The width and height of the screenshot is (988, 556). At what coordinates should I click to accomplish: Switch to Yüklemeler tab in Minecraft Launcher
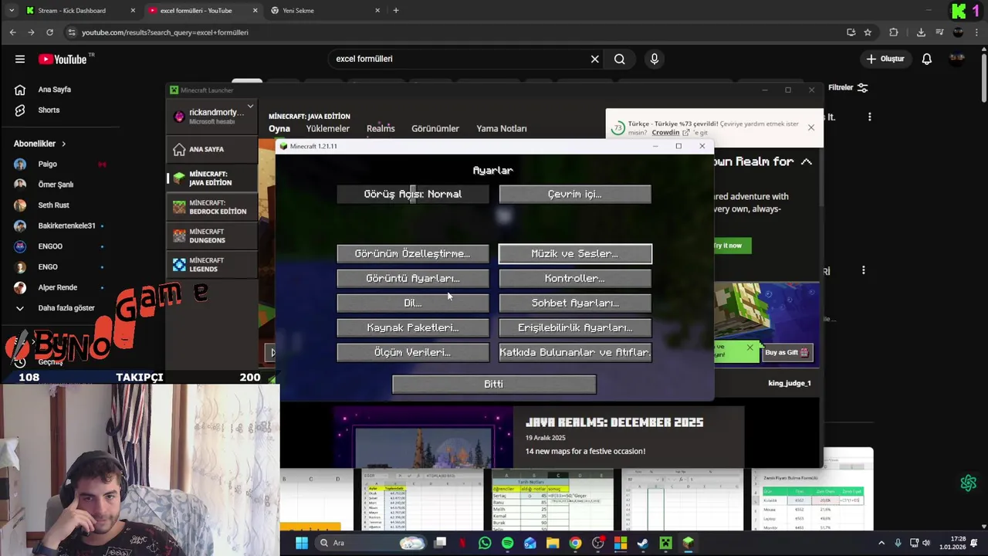[327, 129]
